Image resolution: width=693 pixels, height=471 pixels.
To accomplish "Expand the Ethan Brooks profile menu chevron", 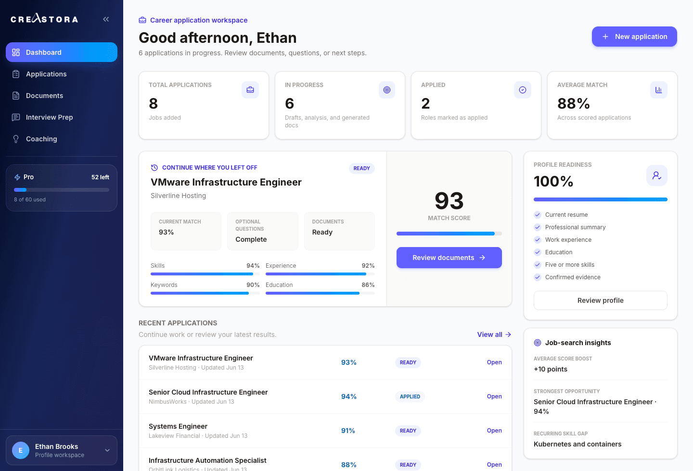I will coord(107,450).
